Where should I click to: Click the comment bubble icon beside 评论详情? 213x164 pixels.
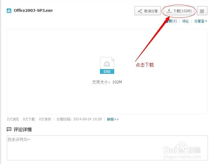click(9, 129)
